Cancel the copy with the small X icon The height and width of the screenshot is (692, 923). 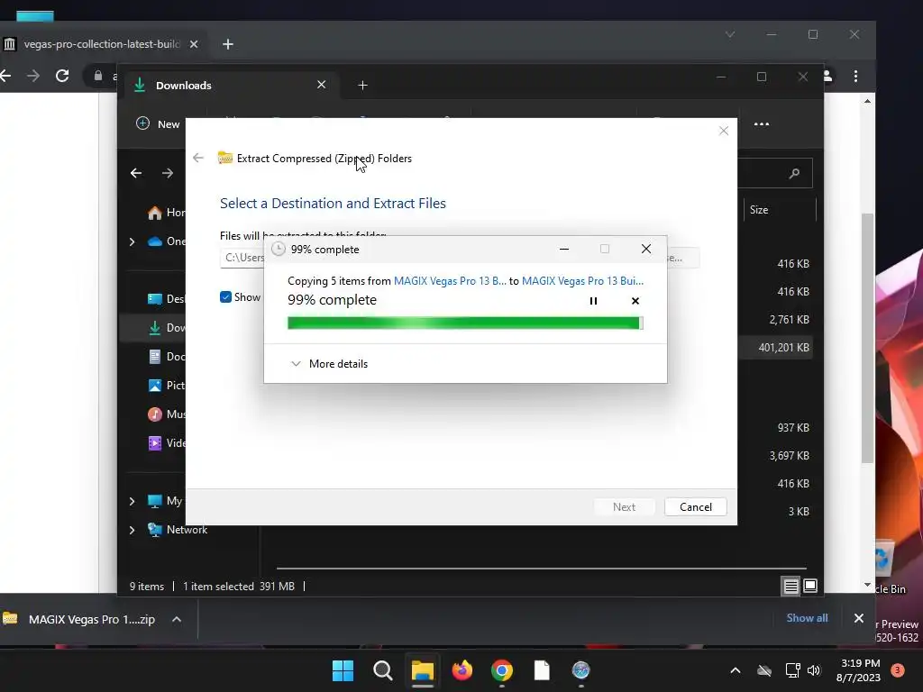point(635,301)
